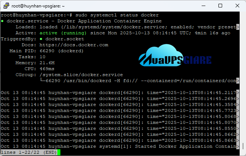Click the green status dot beside docker.service

click(3, 21)
